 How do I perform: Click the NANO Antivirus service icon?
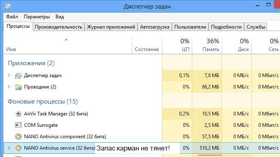18,148
